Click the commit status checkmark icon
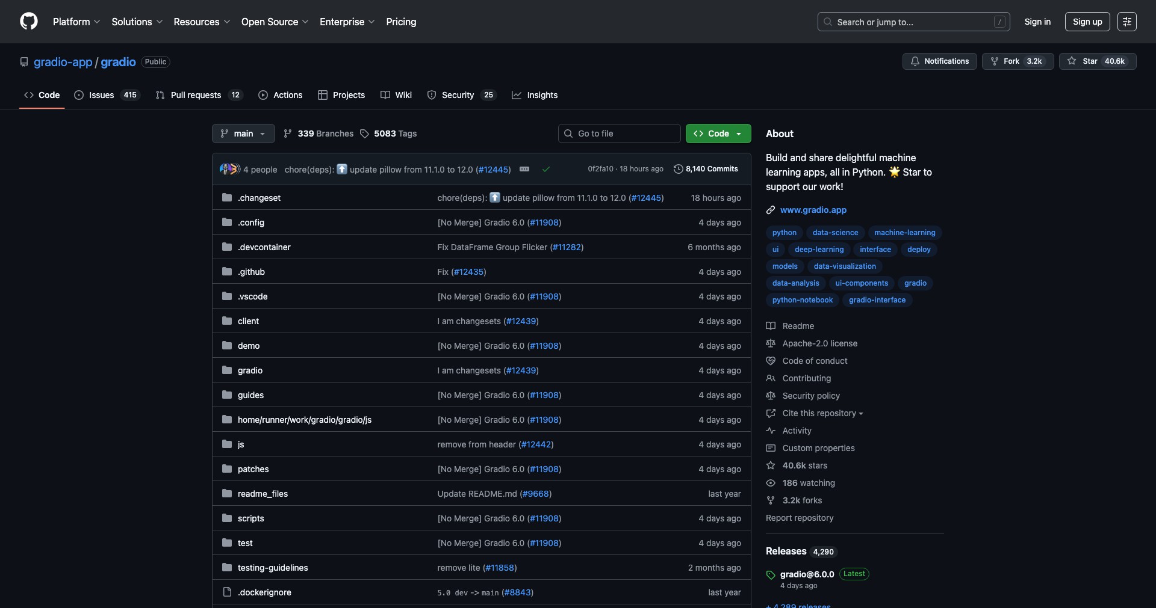This screenshot has height=608, width=1156. 546,169
